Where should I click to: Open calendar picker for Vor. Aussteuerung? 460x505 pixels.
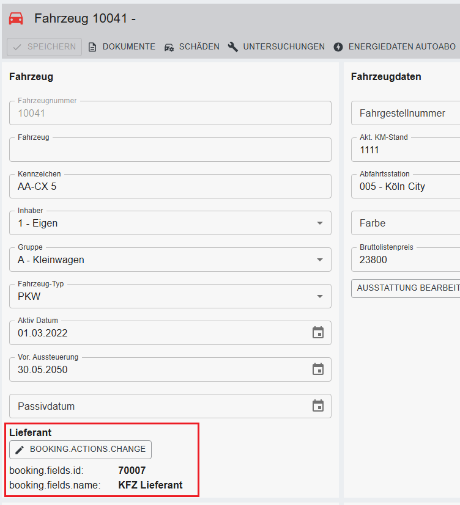point(317,369)
